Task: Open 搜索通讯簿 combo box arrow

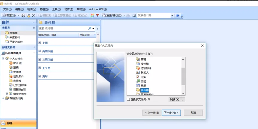Action: [x=172, y=15]
